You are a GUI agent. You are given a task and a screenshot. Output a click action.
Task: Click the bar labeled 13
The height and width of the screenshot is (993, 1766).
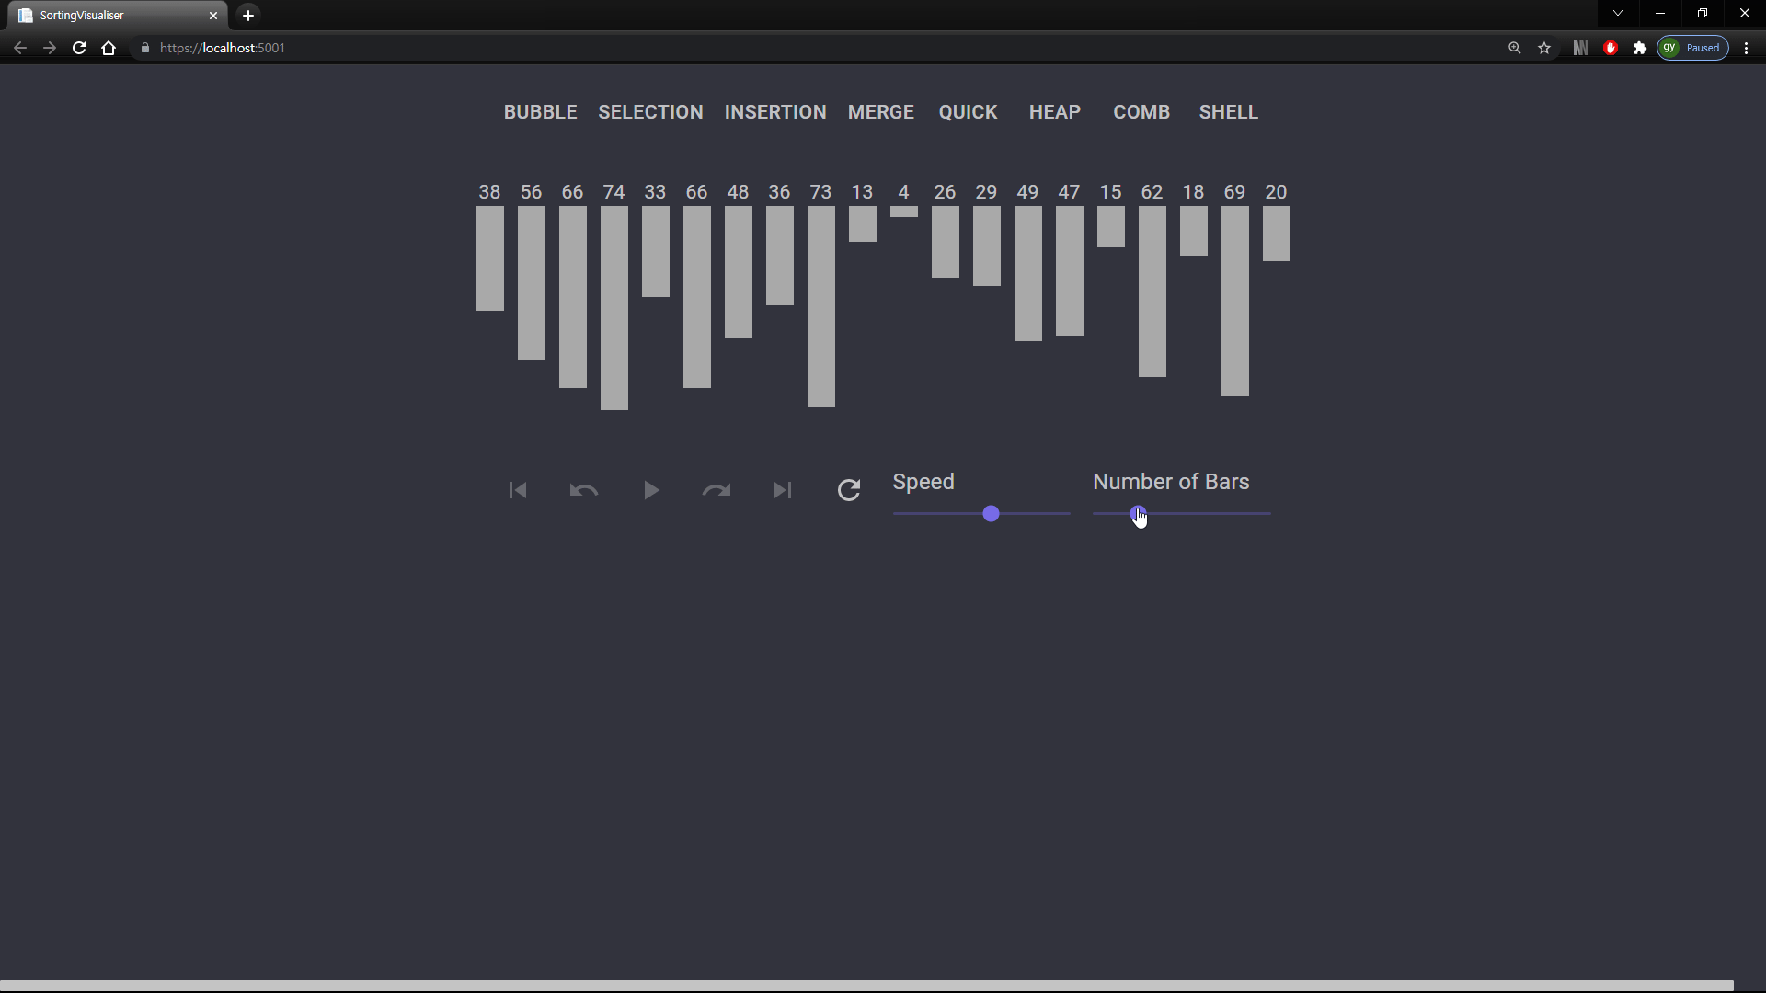coord(863,223)
